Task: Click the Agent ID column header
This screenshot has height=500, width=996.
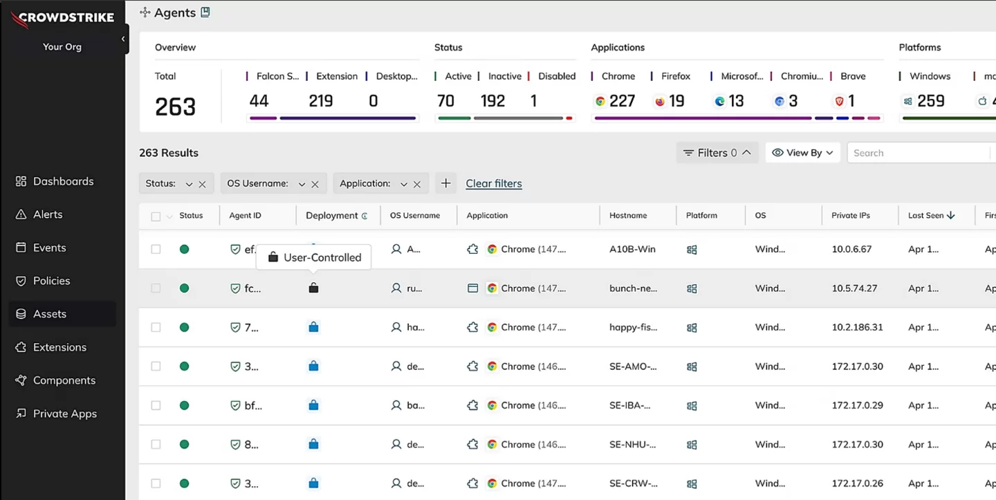Action: (245, 216)
